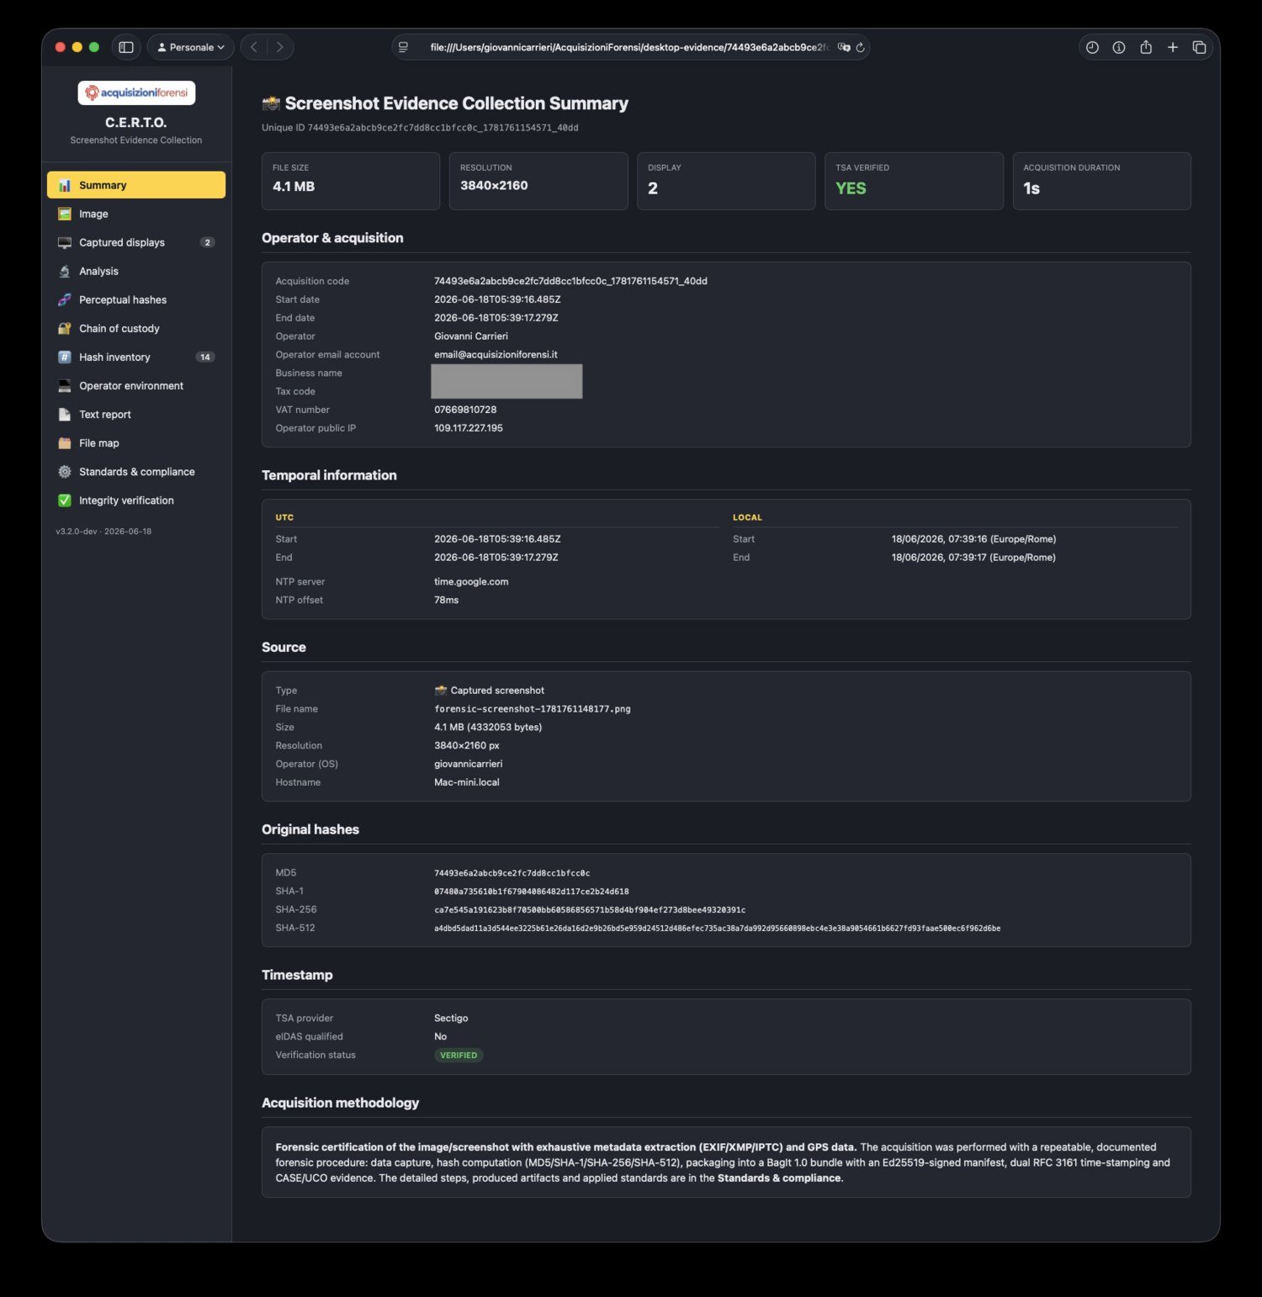Click the FILE SIZE 4.1 MB card
This screenshot has height=1297, width=1262.
351,181
